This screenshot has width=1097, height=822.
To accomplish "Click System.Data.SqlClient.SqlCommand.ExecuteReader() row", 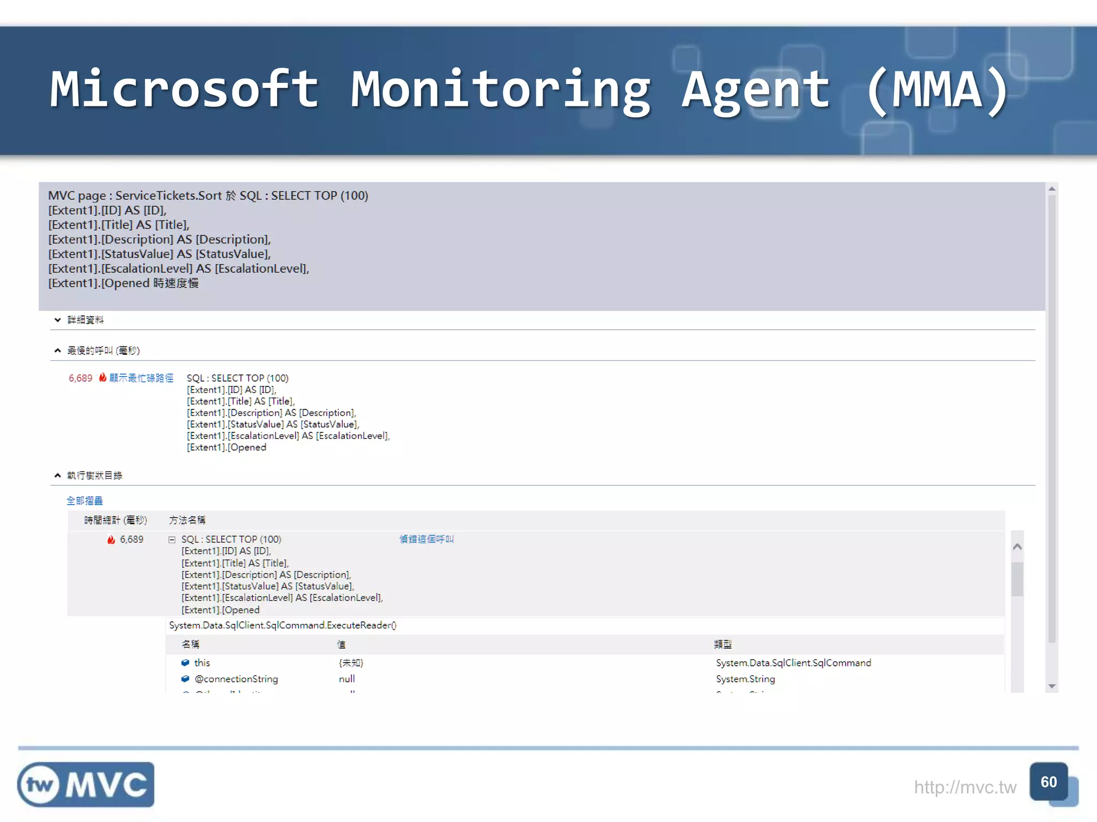I will pos(283,625).
